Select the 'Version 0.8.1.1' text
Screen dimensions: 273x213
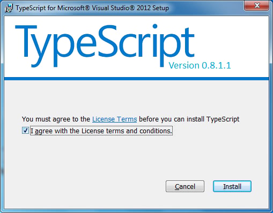[x=200, y=65]
